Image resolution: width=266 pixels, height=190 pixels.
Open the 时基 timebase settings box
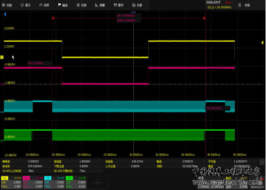211,182
